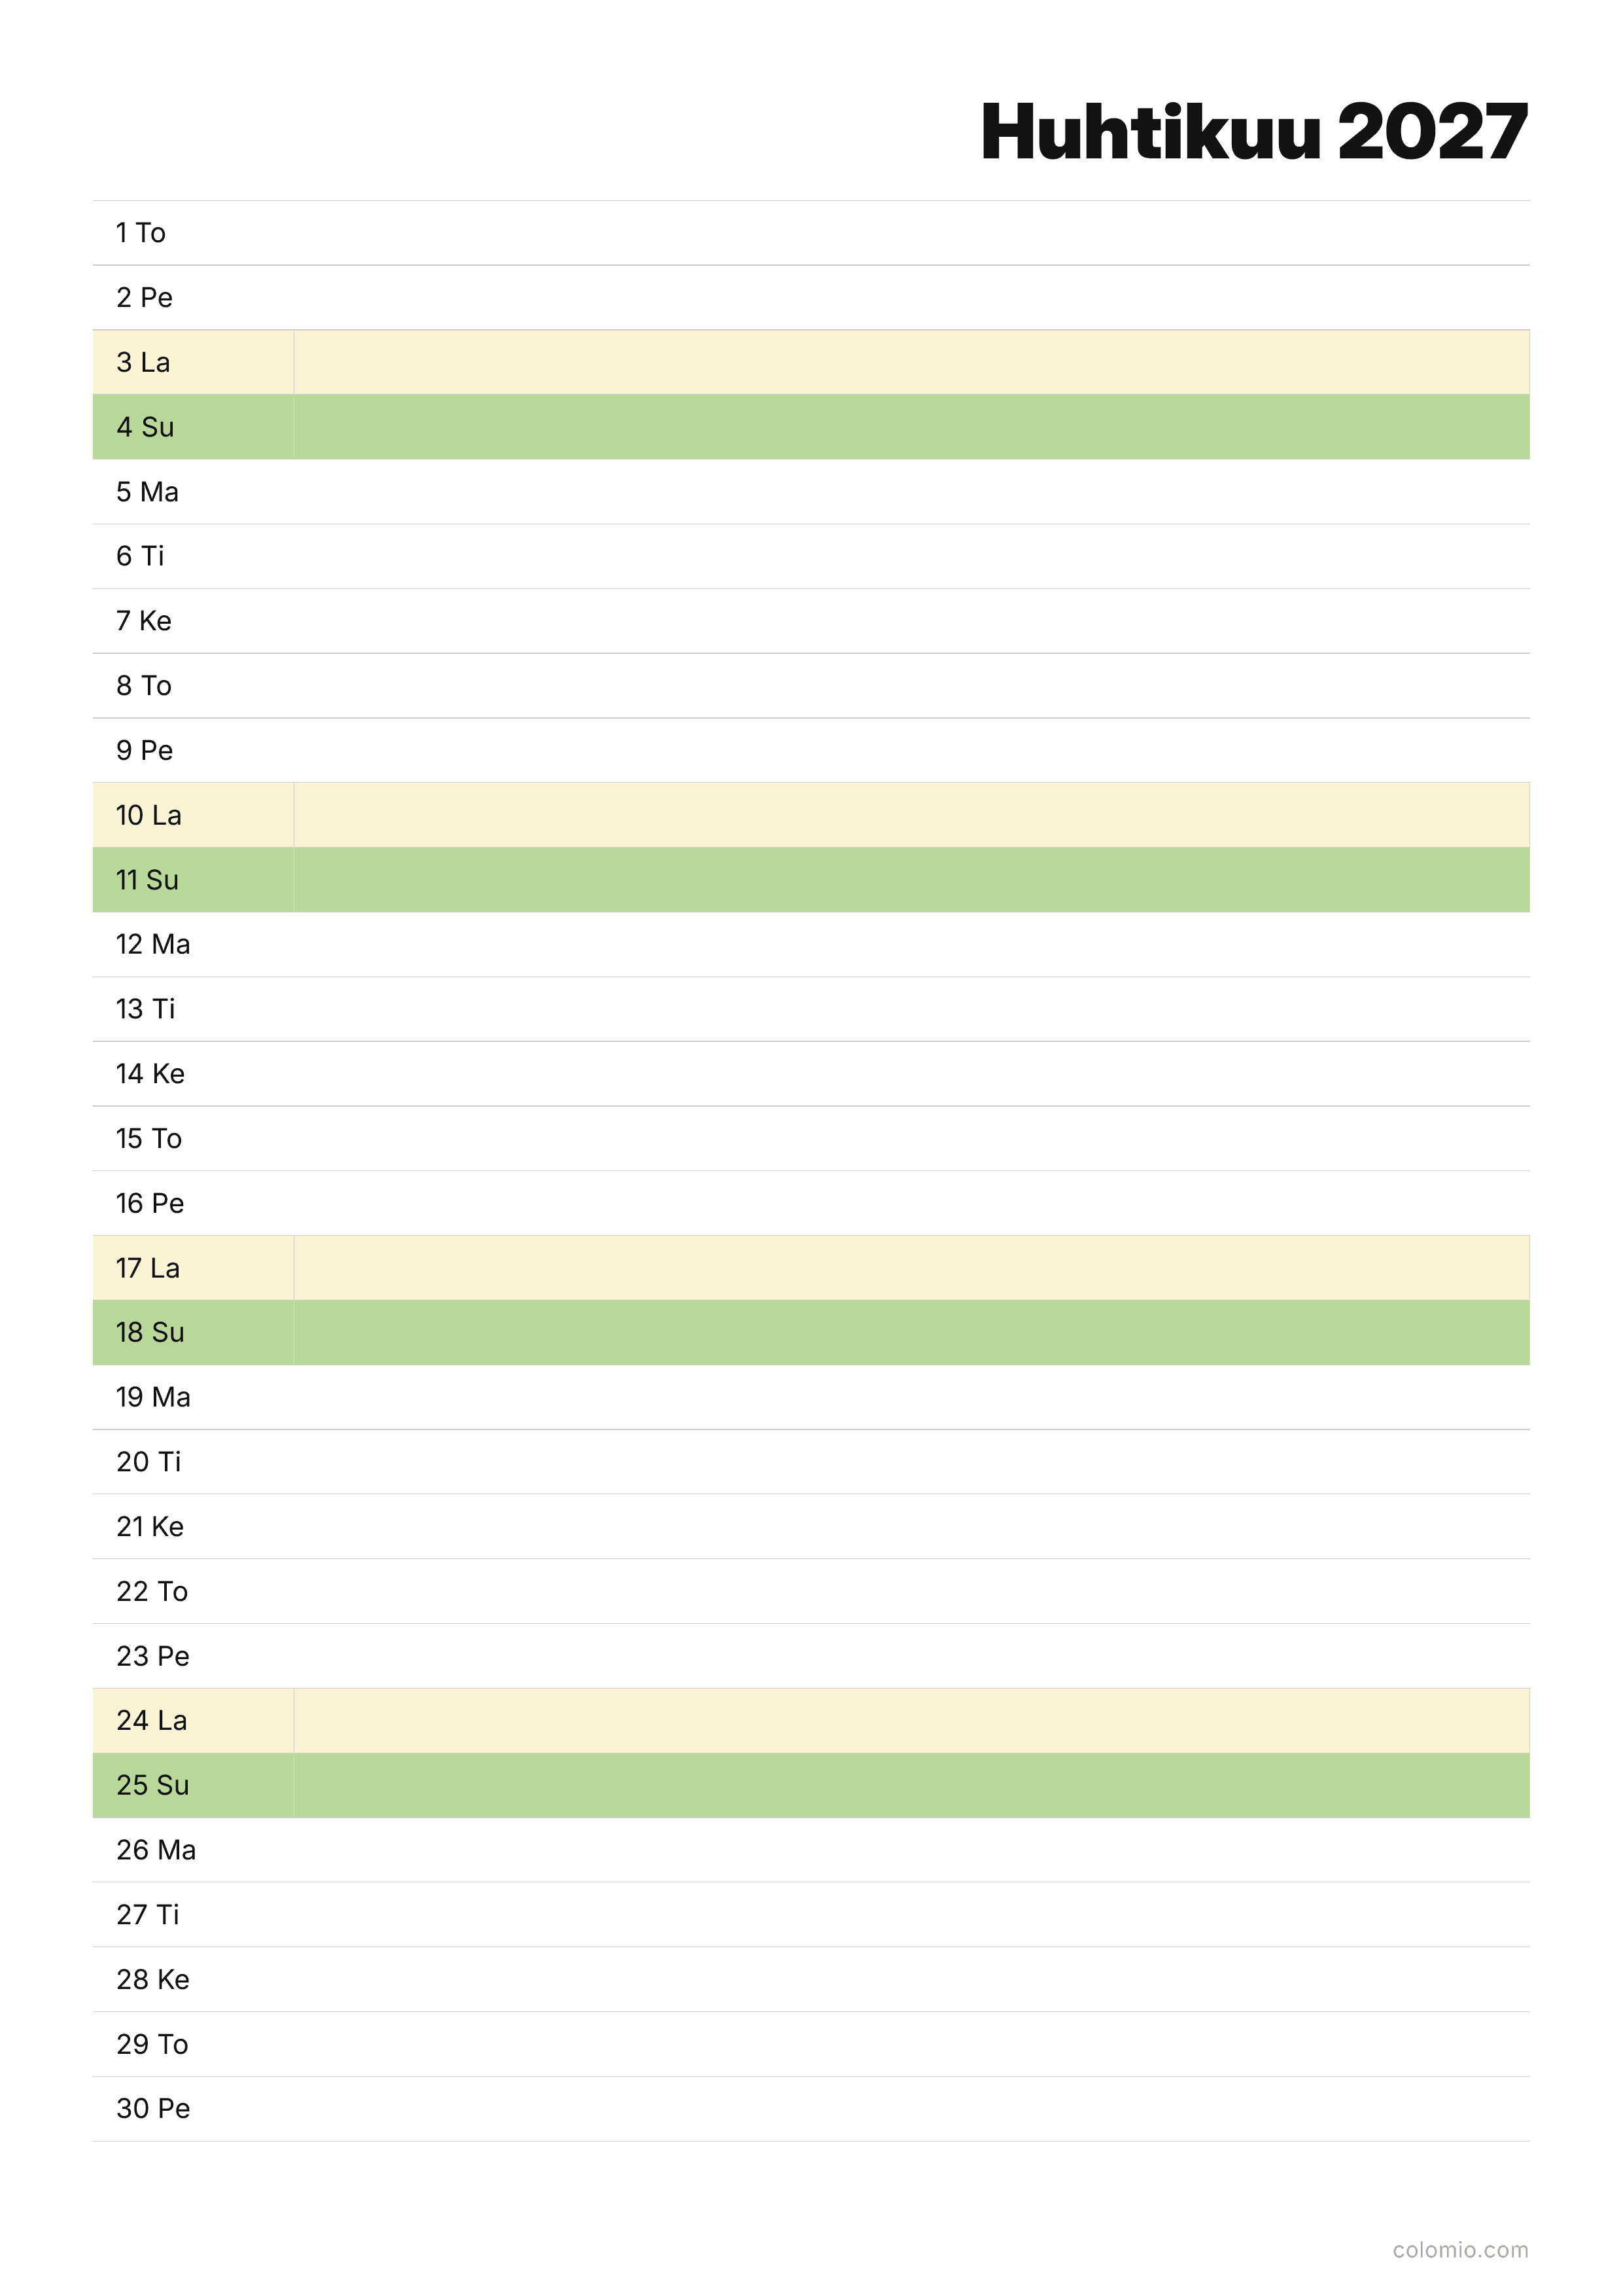Select the 18 Su green row
Viewport: 1623px width, 2296px height.
(x=811, y=1332)
